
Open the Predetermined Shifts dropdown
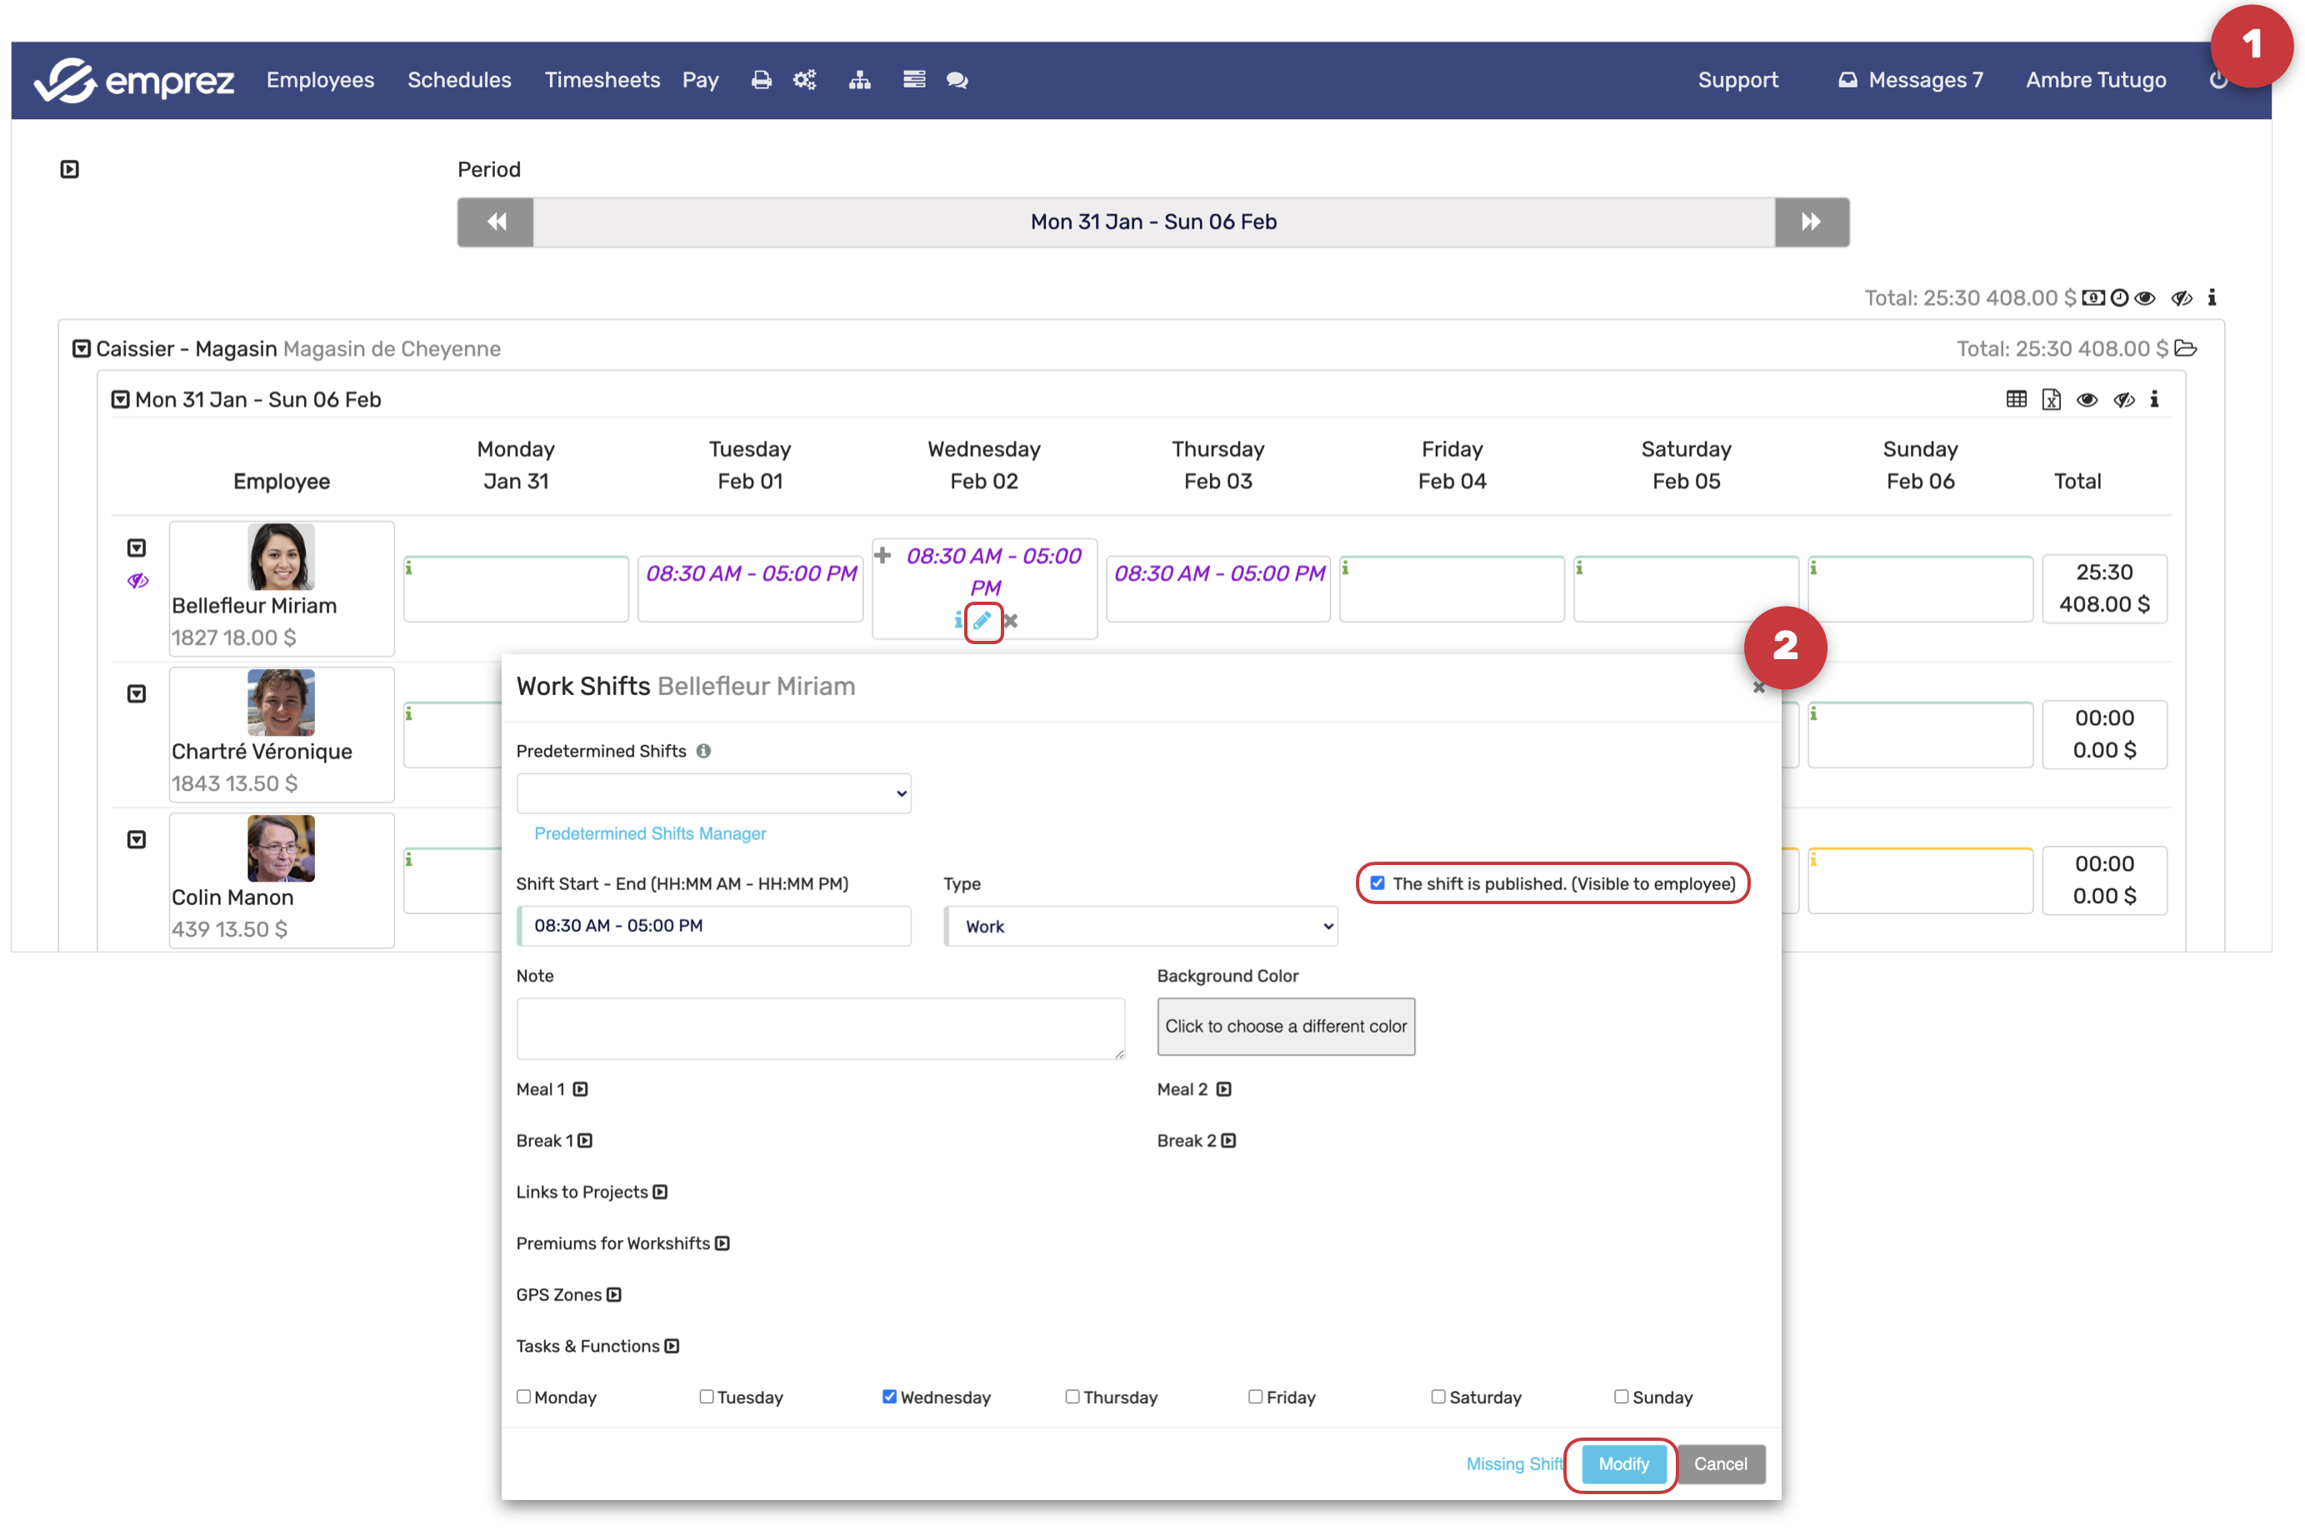[x=713, y=793]
